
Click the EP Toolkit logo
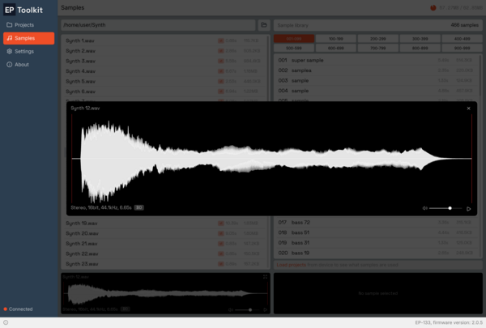(23, 10)
